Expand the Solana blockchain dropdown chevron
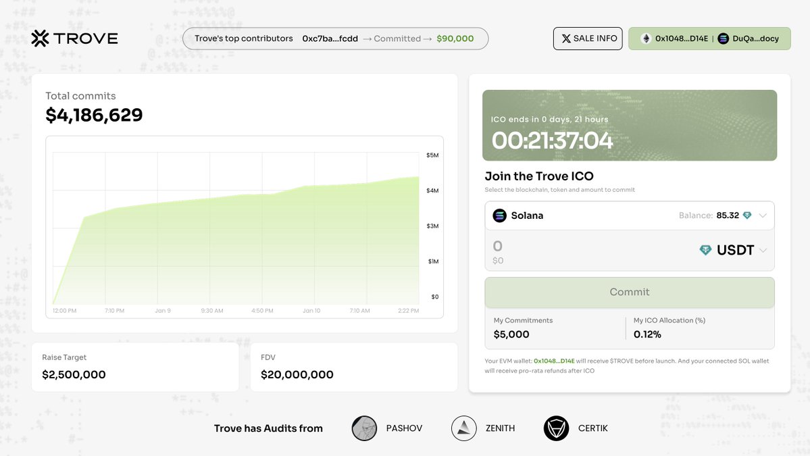This screenshot has width=810, height=456. [763, 216]
